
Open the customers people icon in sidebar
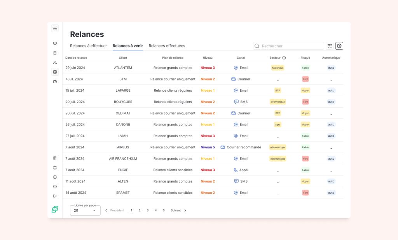tap(55, 63)
